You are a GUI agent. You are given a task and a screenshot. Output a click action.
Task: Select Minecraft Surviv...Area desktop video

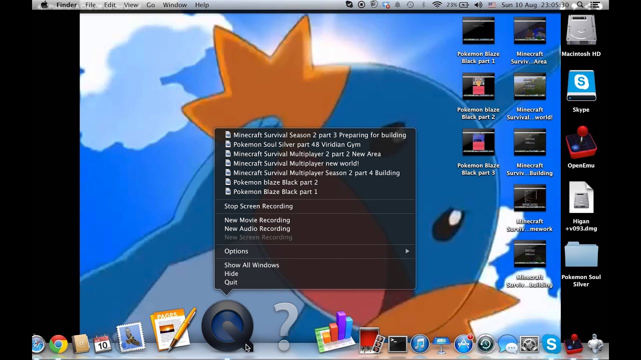tap(529, 40)
